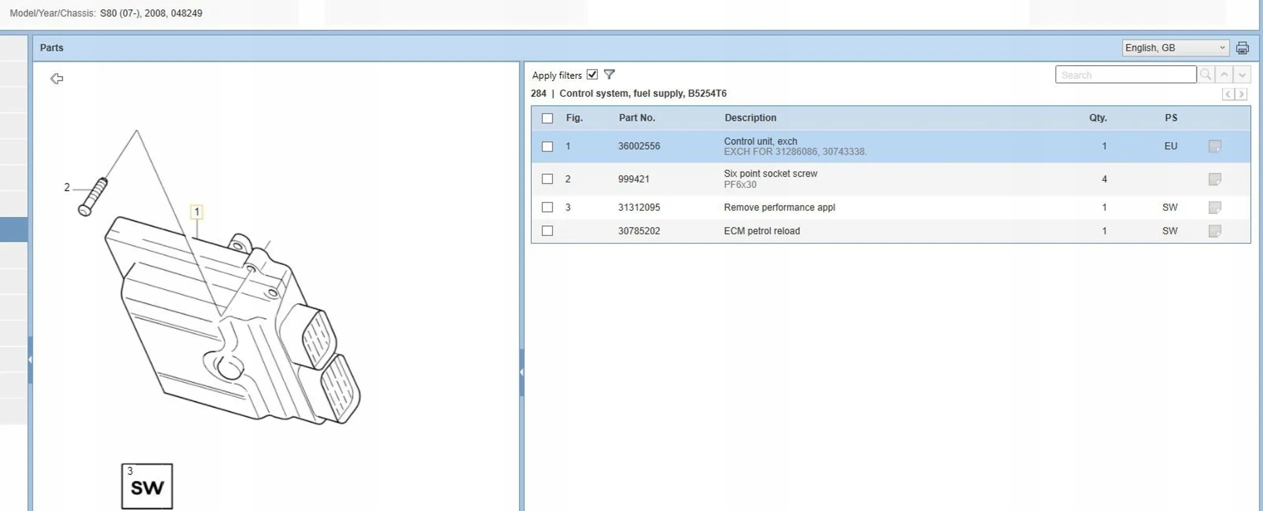Open the note icon for ECM petrol reload
Viewport: 1263px width, 511px height.
(1215, 231)
